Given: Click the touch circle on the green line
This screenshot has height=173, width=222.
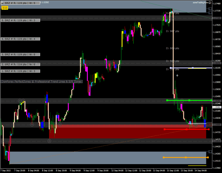Looking at the screenshot, I should tap(182, 101).
